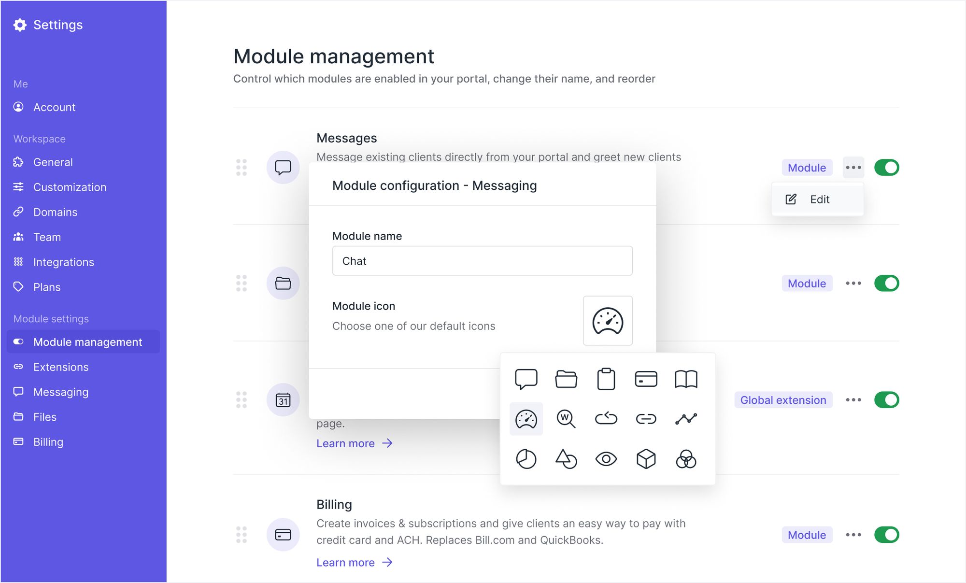Viewport: 966px width, 583px height.
Task: Open the selected module icon picker
Action: coord(608,321)
